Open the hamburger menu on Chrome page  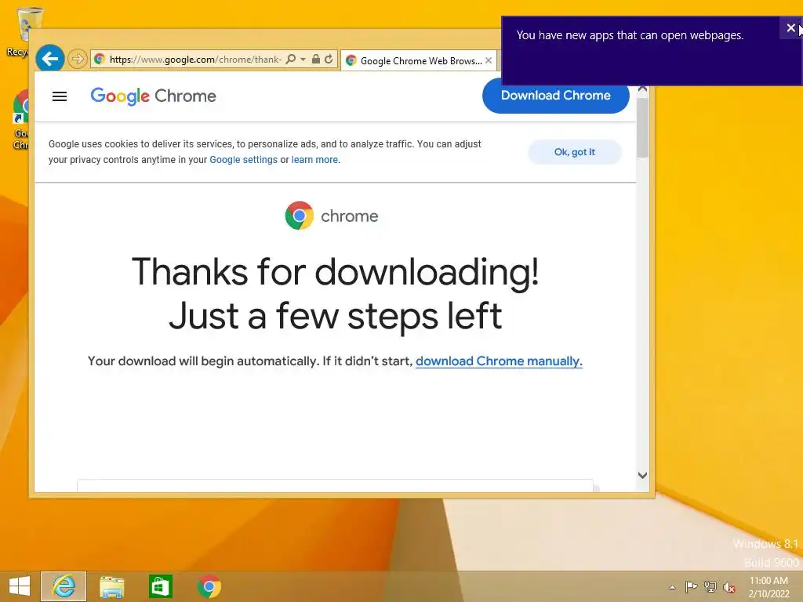[x=60, y=96]
